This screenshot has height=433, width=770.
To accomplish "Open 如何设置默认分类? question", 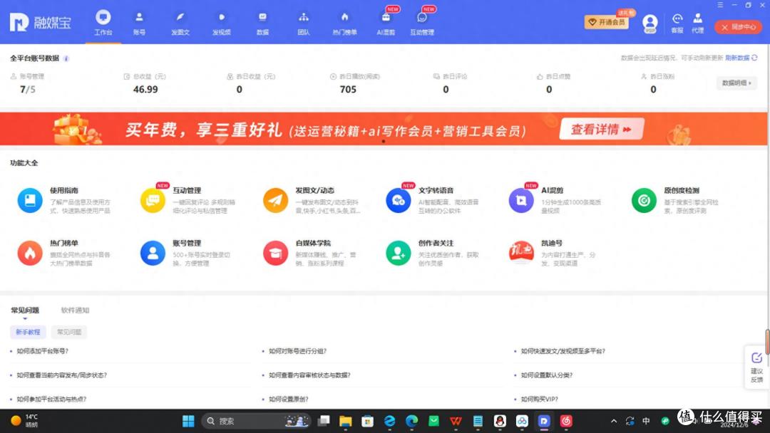I will pyautogui.click(x=547, y=375).
